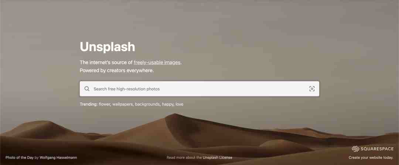Click the 'Powered by creators everywhere.' tagline

(117, 71)
